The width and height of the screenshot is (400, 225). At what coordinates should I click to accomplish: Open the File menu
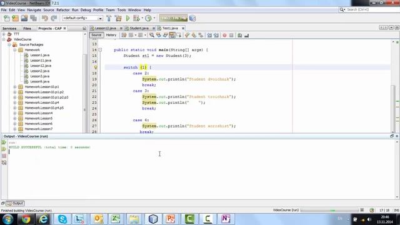click(4, 10)
